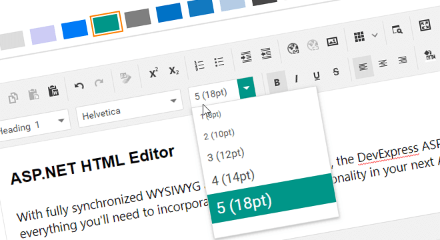Select 4 (14pt) from the size list
This screenshot has height=240, width=440.
point(233,178)
